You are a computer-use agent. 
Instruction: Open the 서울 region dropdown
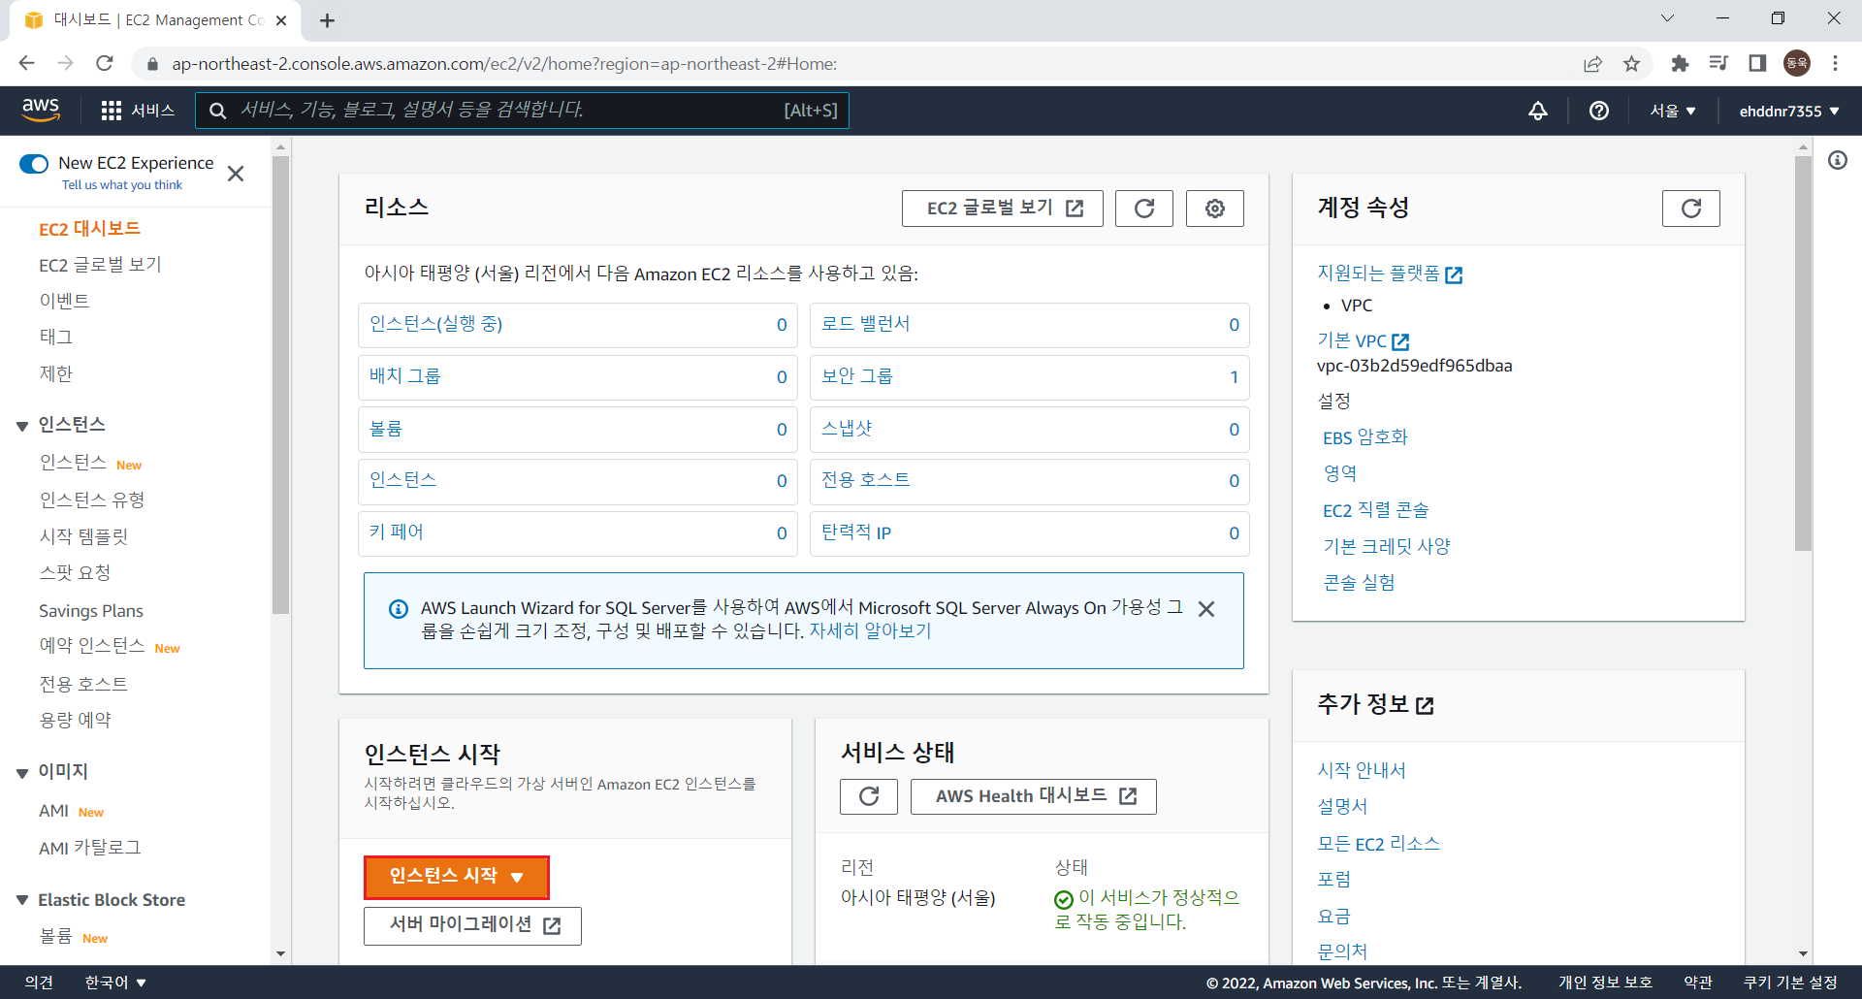(1673, 111)
